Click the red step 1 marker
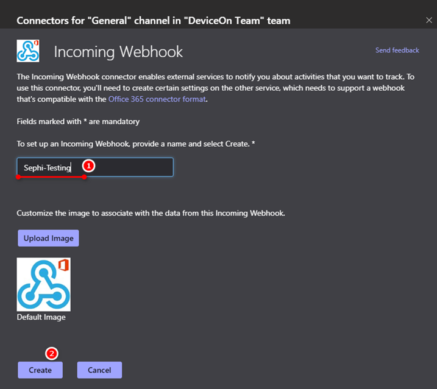Image resolution: width=437 pixels, height=389 pixels. coord(88,165)
